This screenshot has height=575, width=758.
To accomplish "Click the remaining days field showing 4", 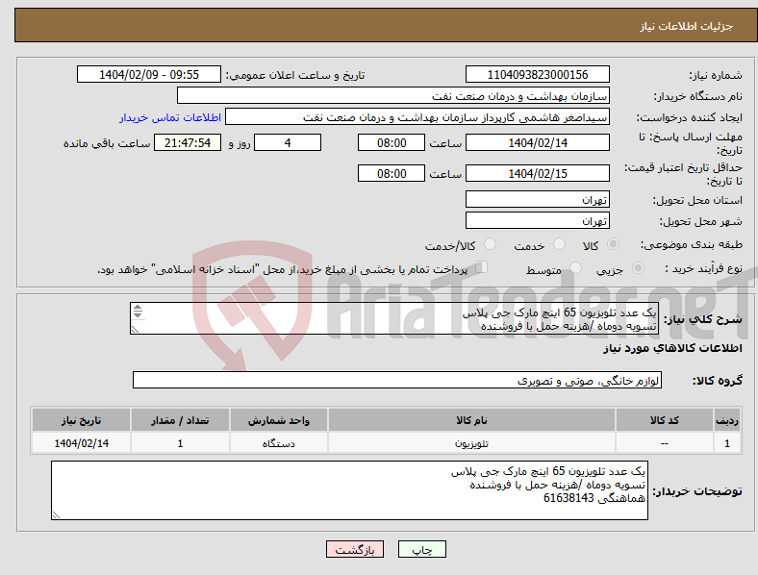I will point(288,142).
